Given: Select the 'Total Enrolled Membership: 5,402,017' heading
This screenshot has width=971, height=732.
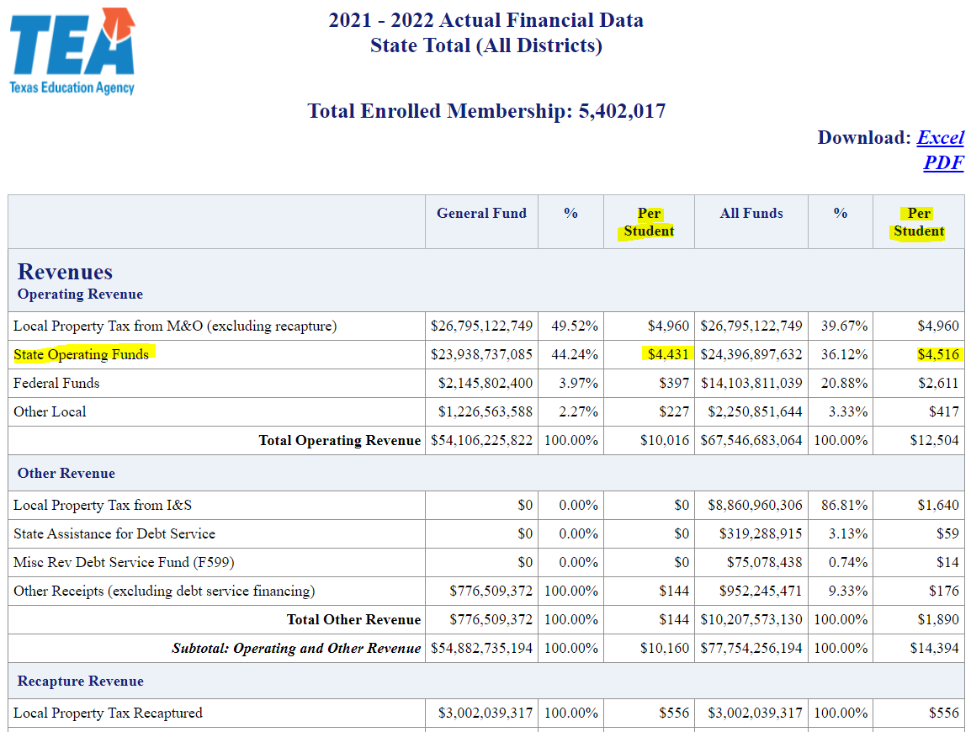Looking at the screenshot, I should pos(486,111).
